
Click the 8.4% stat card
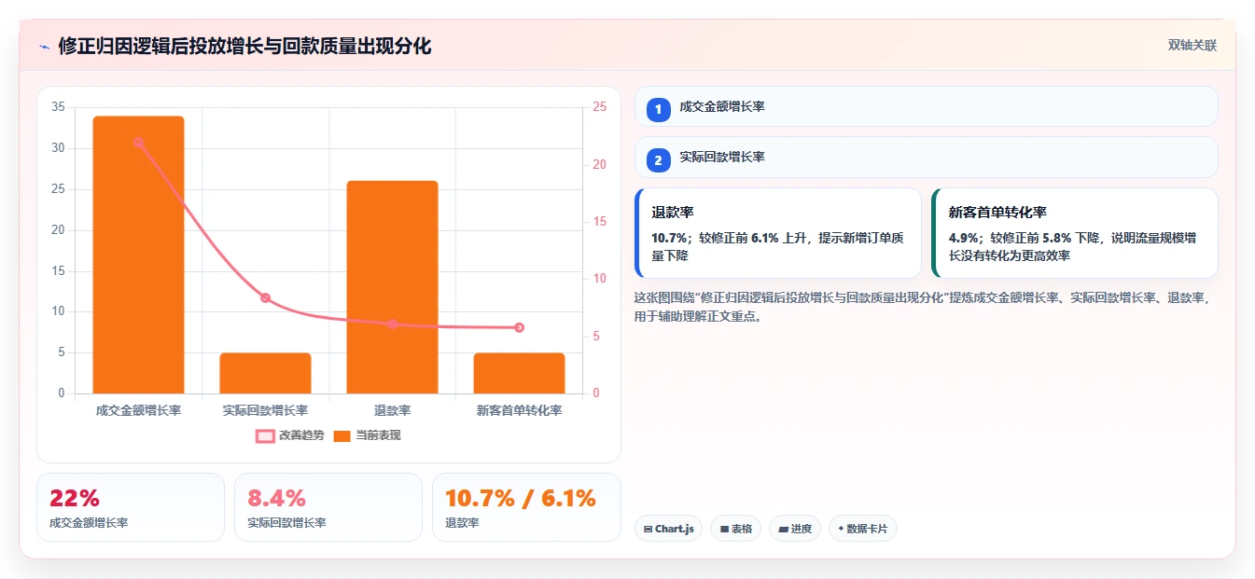328,507
